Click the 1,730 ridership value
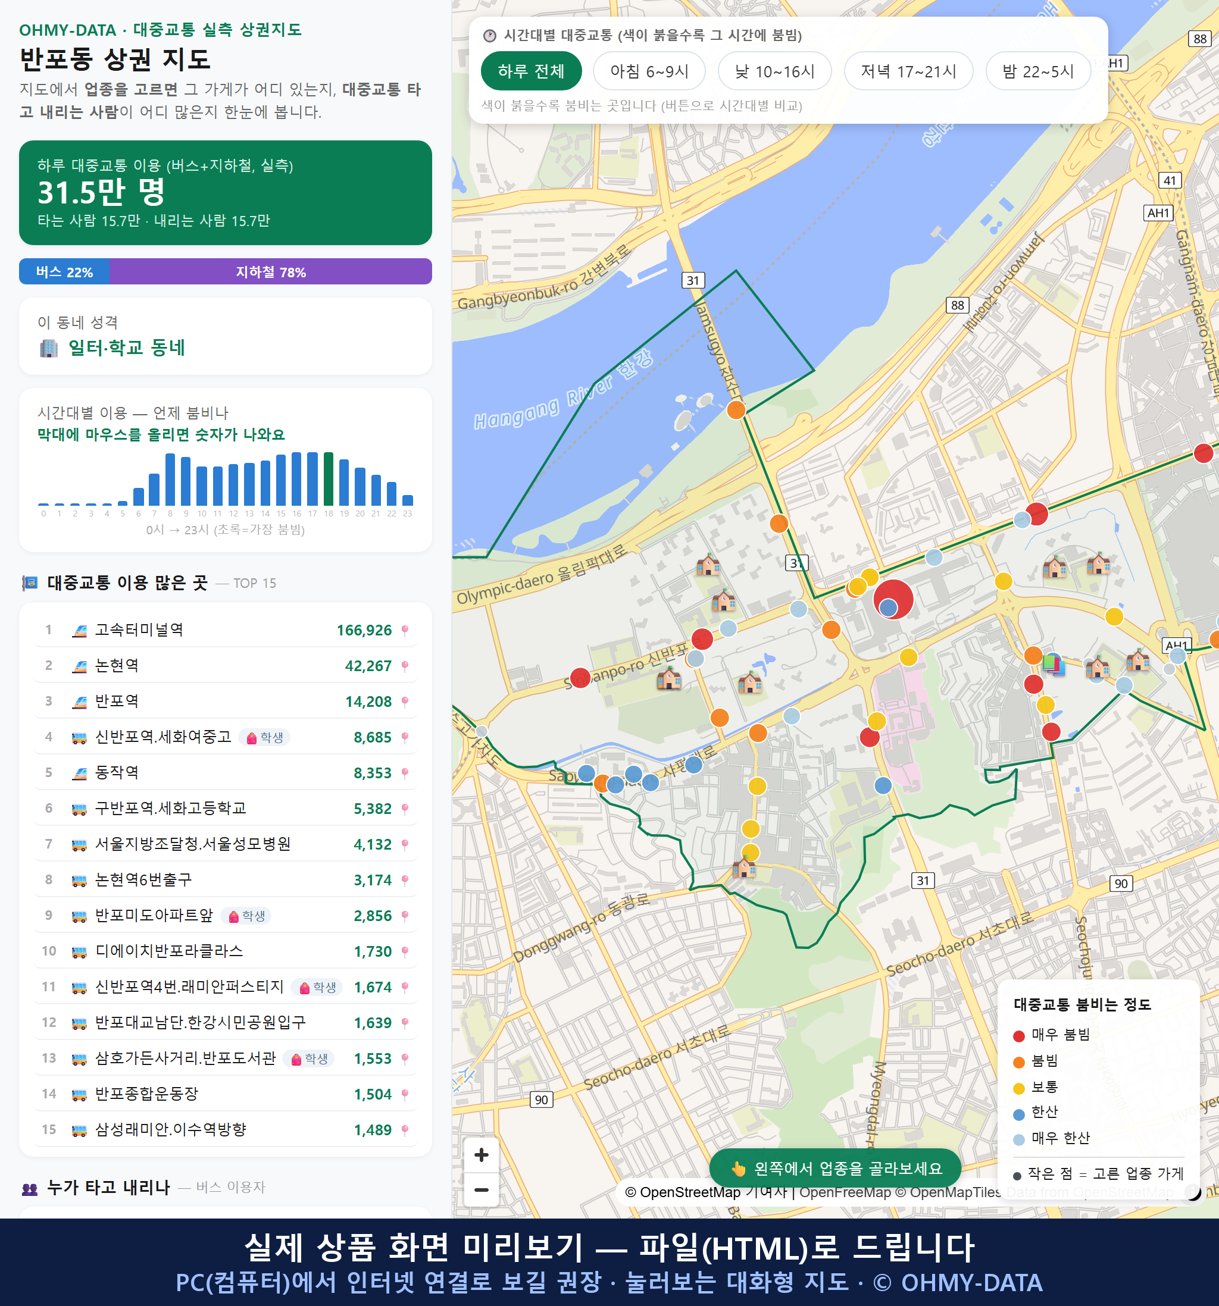Screen dimensions: 1219x1306 (373, 952)
